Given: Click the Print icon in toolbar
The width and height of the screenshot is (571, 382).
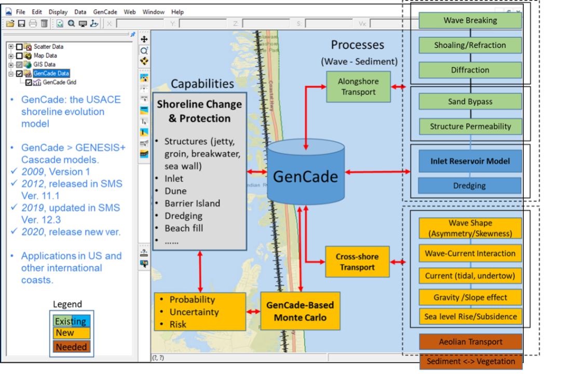Looking at the screenshot, I should [x=33, y=24].
